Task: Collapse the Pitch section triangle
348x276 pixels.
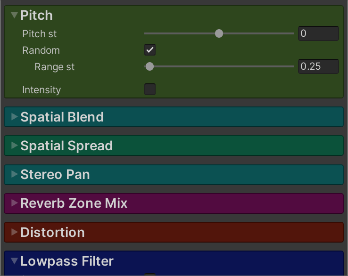Action: [14, 16]
